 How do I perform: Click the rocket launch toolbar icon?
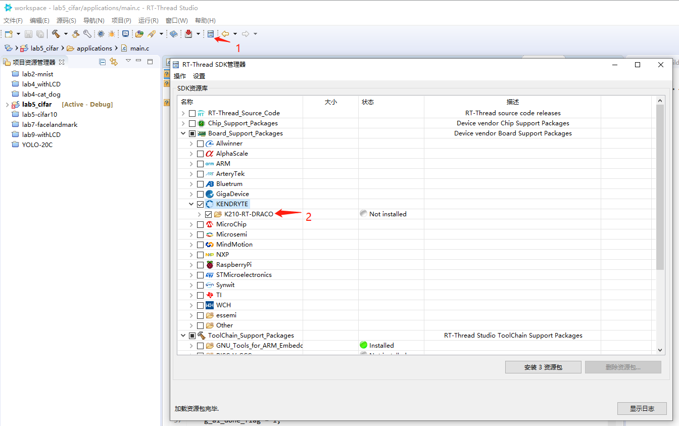click(152, 34)
